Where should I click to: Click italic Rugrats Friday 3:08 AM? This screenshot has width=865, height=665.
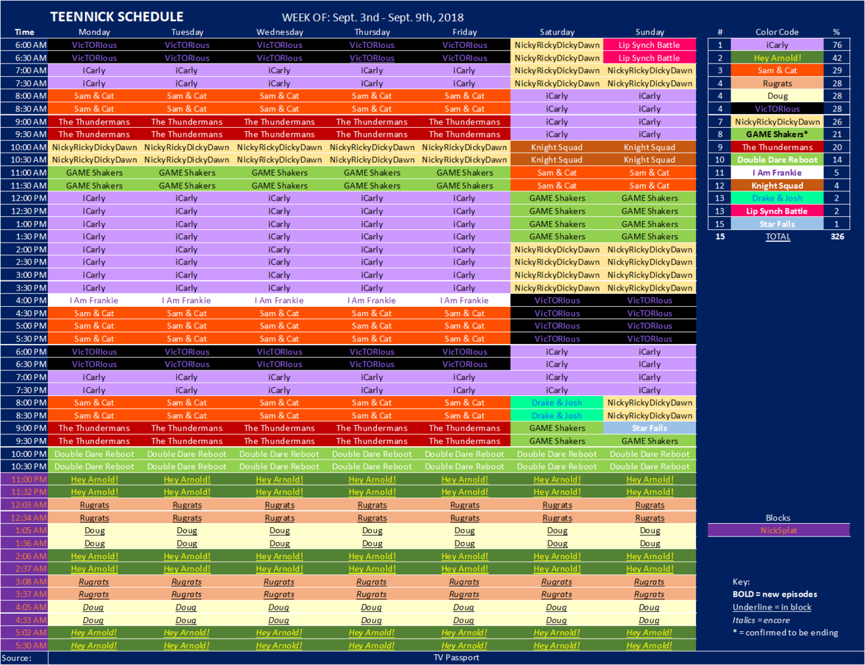pos(464,581)
